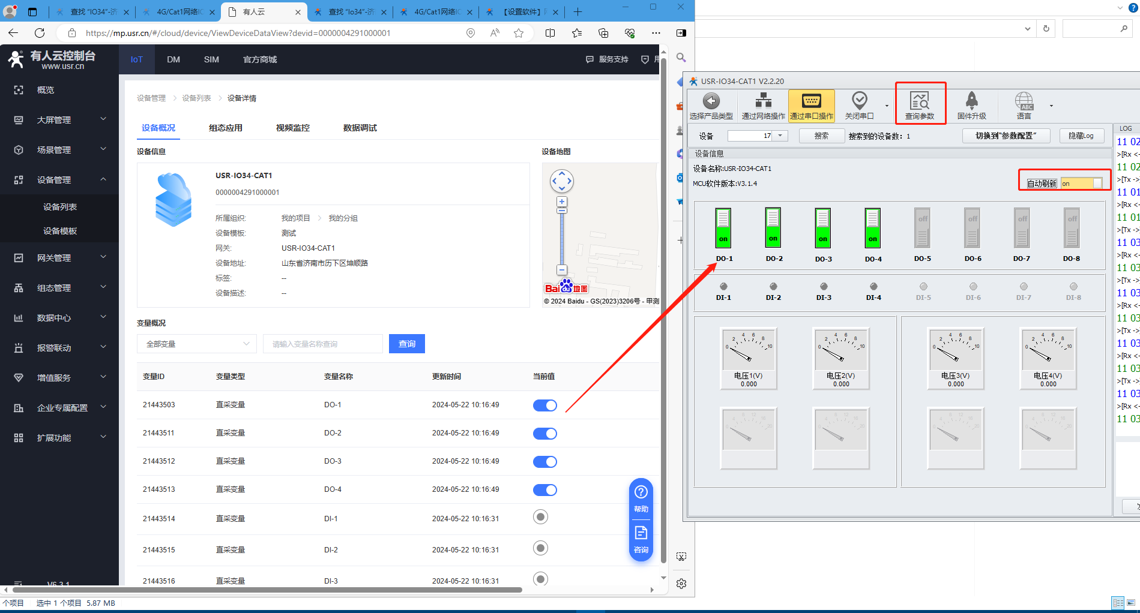Click the search (搜索) devices button
This screenshot has height=613, width=1140.
(821, 136)
